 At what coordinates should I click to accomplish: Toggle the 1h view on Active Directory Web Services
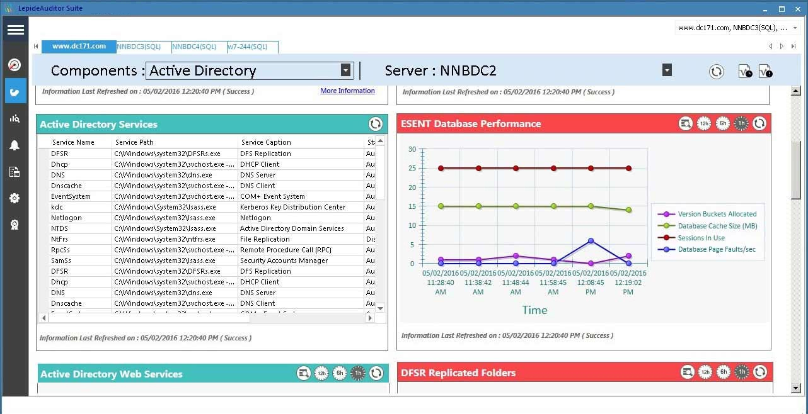pos(357,372)
